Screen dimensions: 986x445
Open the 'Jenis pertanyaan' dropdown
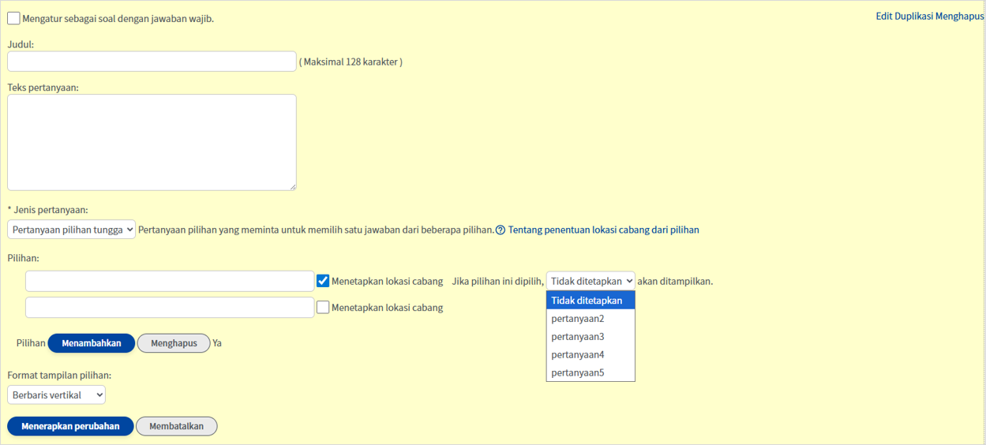coord(72,230)
